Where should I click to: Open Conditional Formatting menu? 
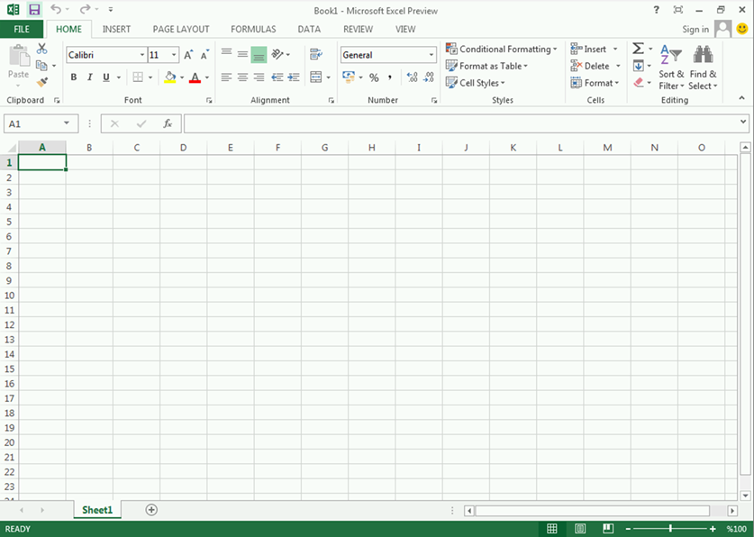click(x=502, y=49)
